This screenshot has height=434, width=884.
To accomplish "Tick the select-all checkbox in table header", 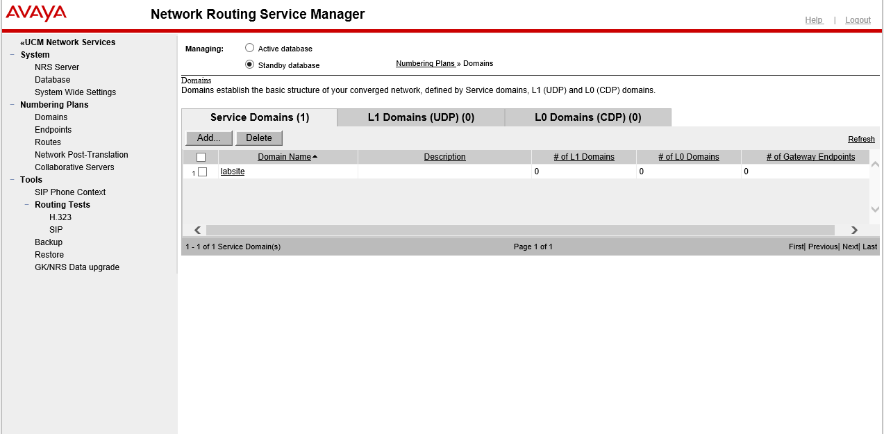I will tap(201, 158).
